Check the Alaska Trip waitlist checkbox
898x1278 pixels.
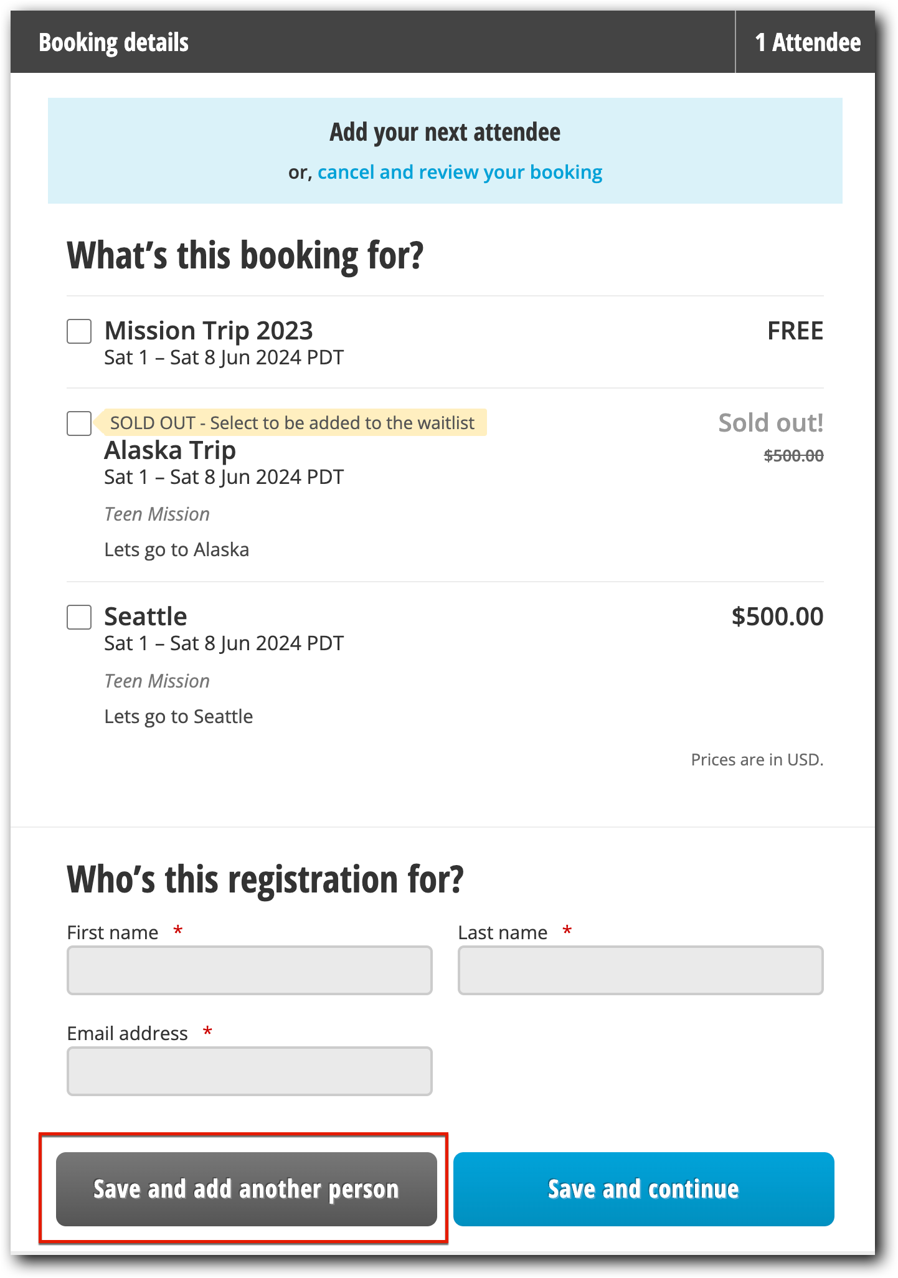(78, 424)
